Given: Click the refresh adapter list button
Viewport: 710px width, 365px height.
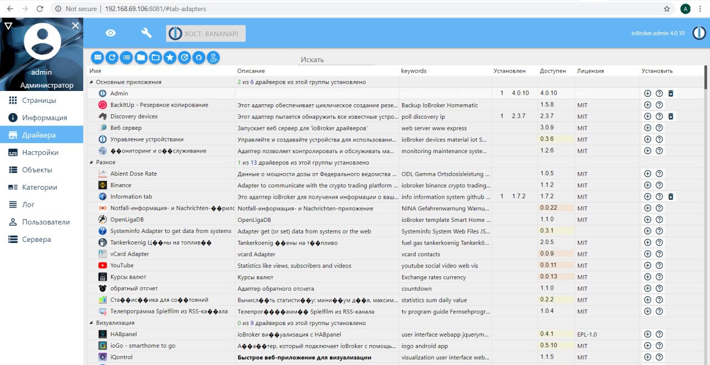Looking at the screenshot, I should click(x=112, y=57).
